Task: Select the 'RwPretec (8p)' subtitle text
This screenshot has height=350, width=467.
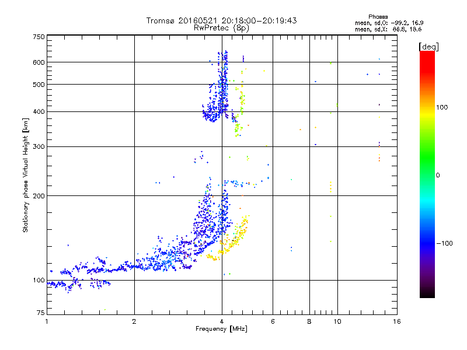Action: pos(221,28)
